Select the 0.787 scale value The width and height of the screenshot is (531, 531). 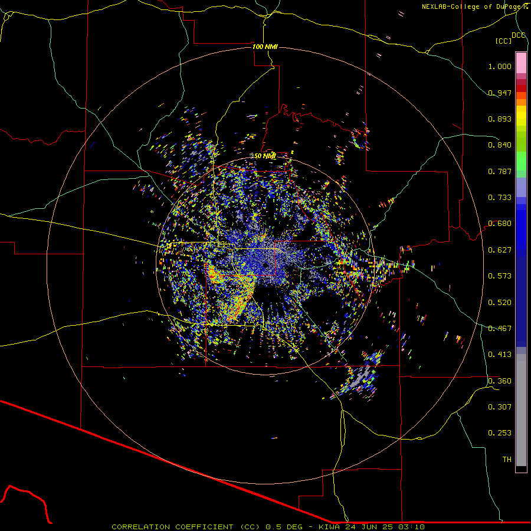(x=500, y=171)
